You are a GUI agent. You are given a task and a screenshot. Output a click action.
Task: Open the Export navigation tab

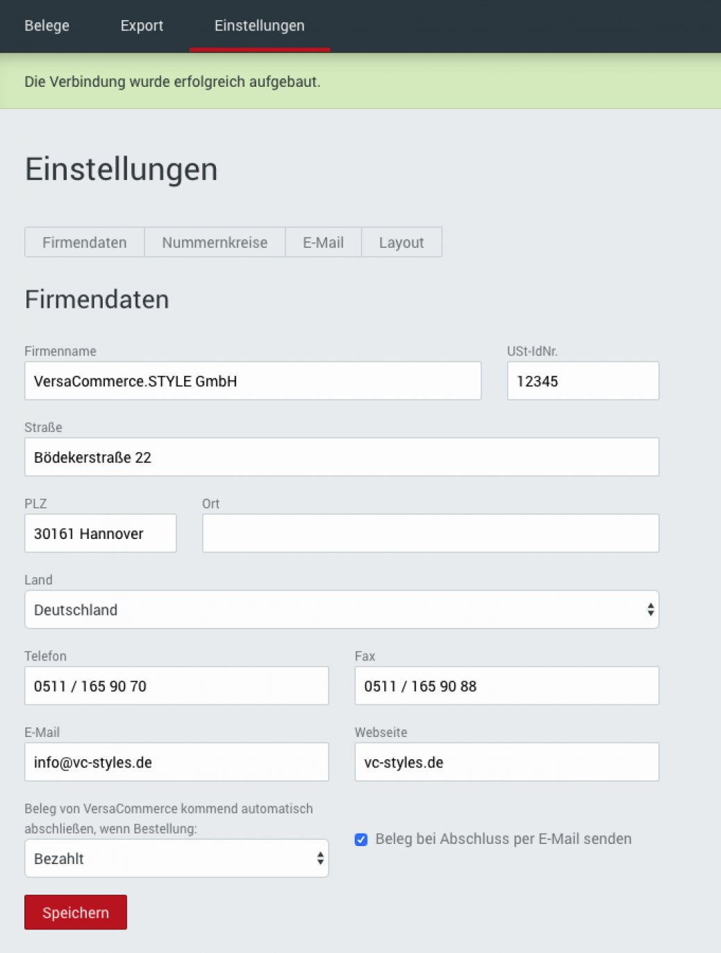[142, 26]
